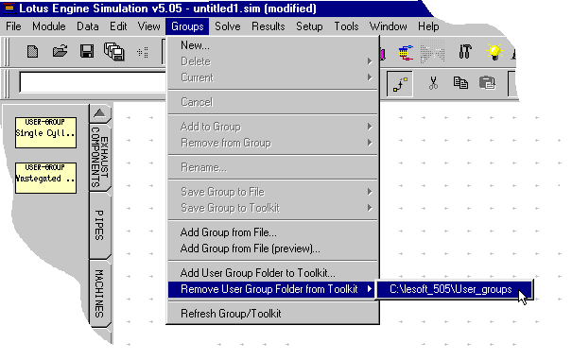Viewport: 572px width, 360px height.
Task: Choose New... in the Groups menu
Action: click(x=272, y=45)
